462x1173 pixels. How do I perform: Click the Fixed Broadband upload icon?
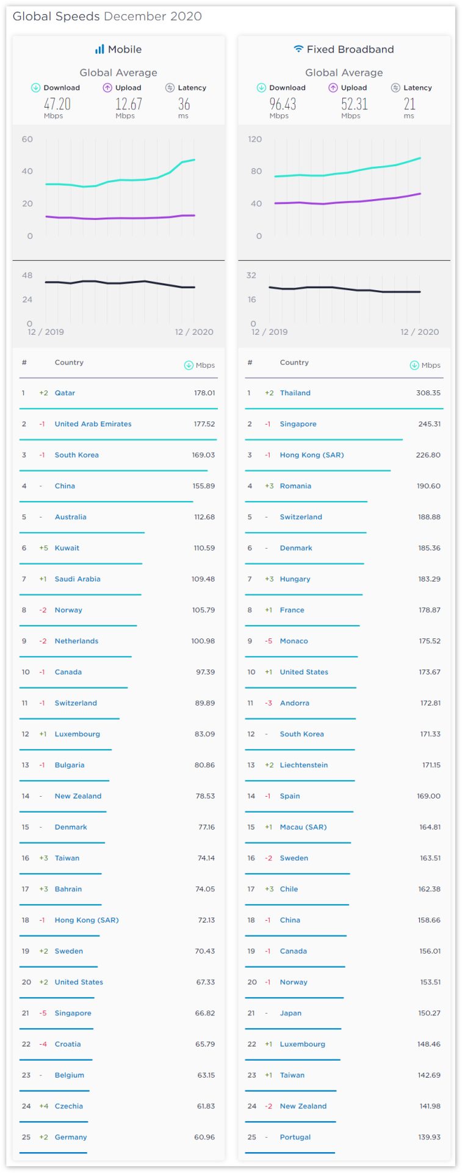333,88
